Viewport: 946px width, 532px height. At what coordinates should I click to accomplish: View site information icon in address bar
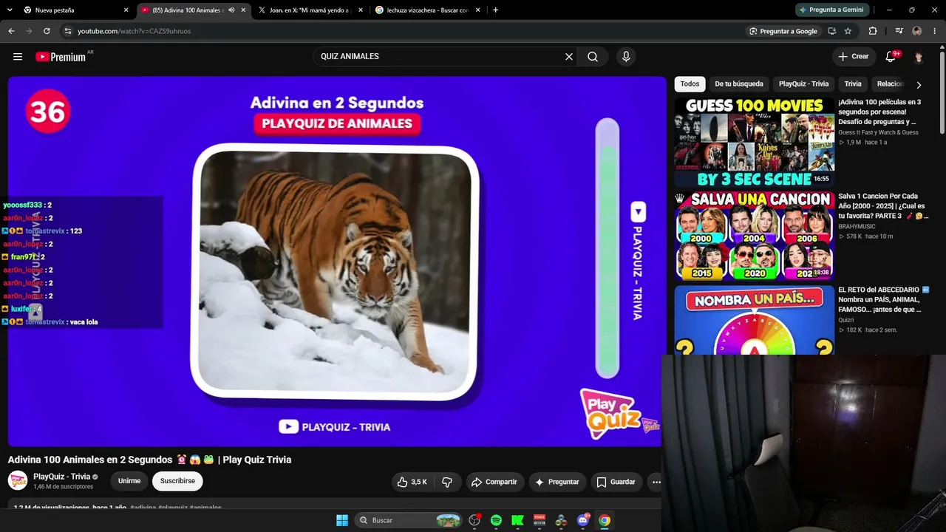(68, 31)
